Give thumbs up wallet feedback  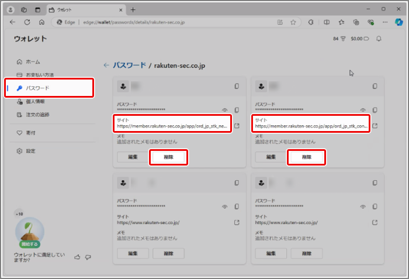point(77,257)
